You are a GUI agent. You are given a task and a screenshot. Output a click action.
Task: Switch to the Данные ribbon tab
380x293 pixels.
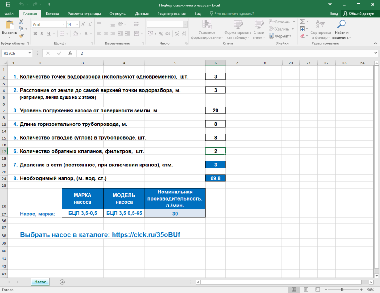click(142, 14)
